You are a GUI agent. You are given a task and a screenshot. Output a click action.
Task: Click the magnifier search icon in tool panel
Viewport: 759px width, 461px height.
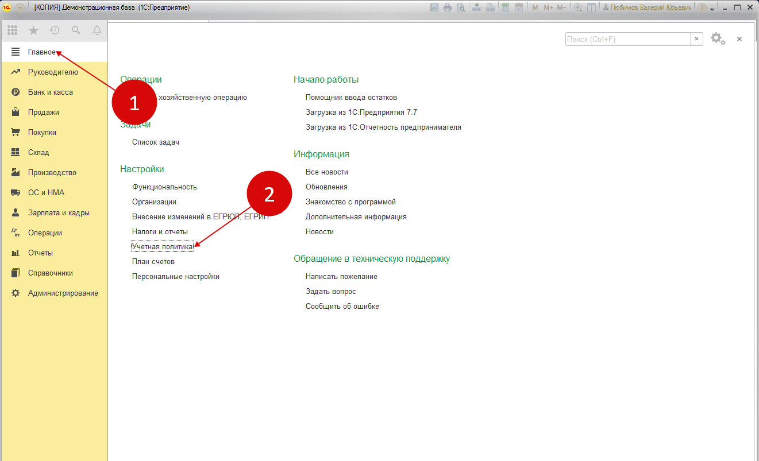(76, 30)
